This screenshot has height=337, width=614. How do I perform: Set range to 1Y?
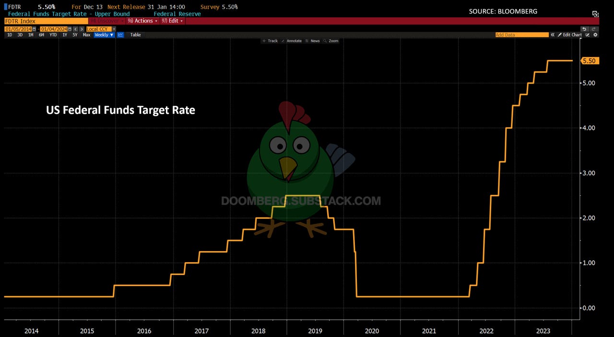(65, 35)
